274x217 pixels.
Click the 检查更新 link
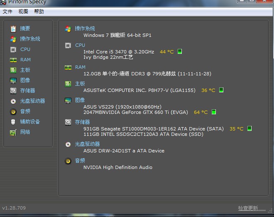(x=252, y=208)
